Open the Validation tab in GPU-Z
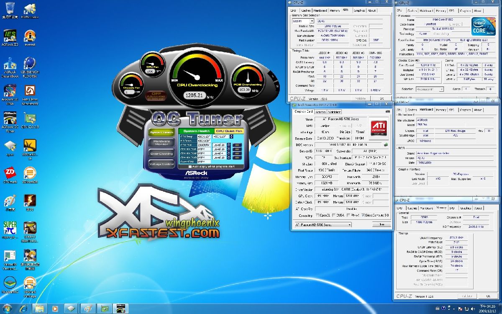 tap(334, 112)
